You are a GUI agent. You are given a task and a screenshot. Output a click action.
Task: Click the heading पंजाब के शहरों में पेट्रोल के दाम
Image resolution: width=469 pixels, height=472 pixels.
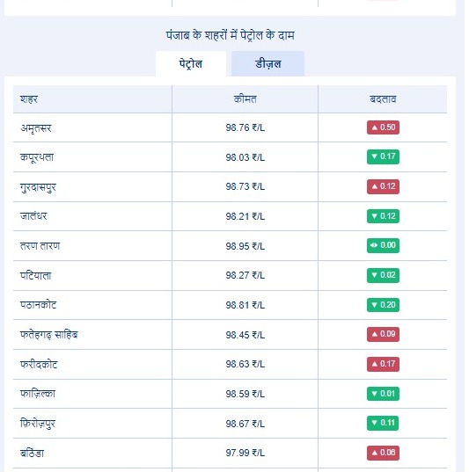pyautogui.click(x=230, y=35)
